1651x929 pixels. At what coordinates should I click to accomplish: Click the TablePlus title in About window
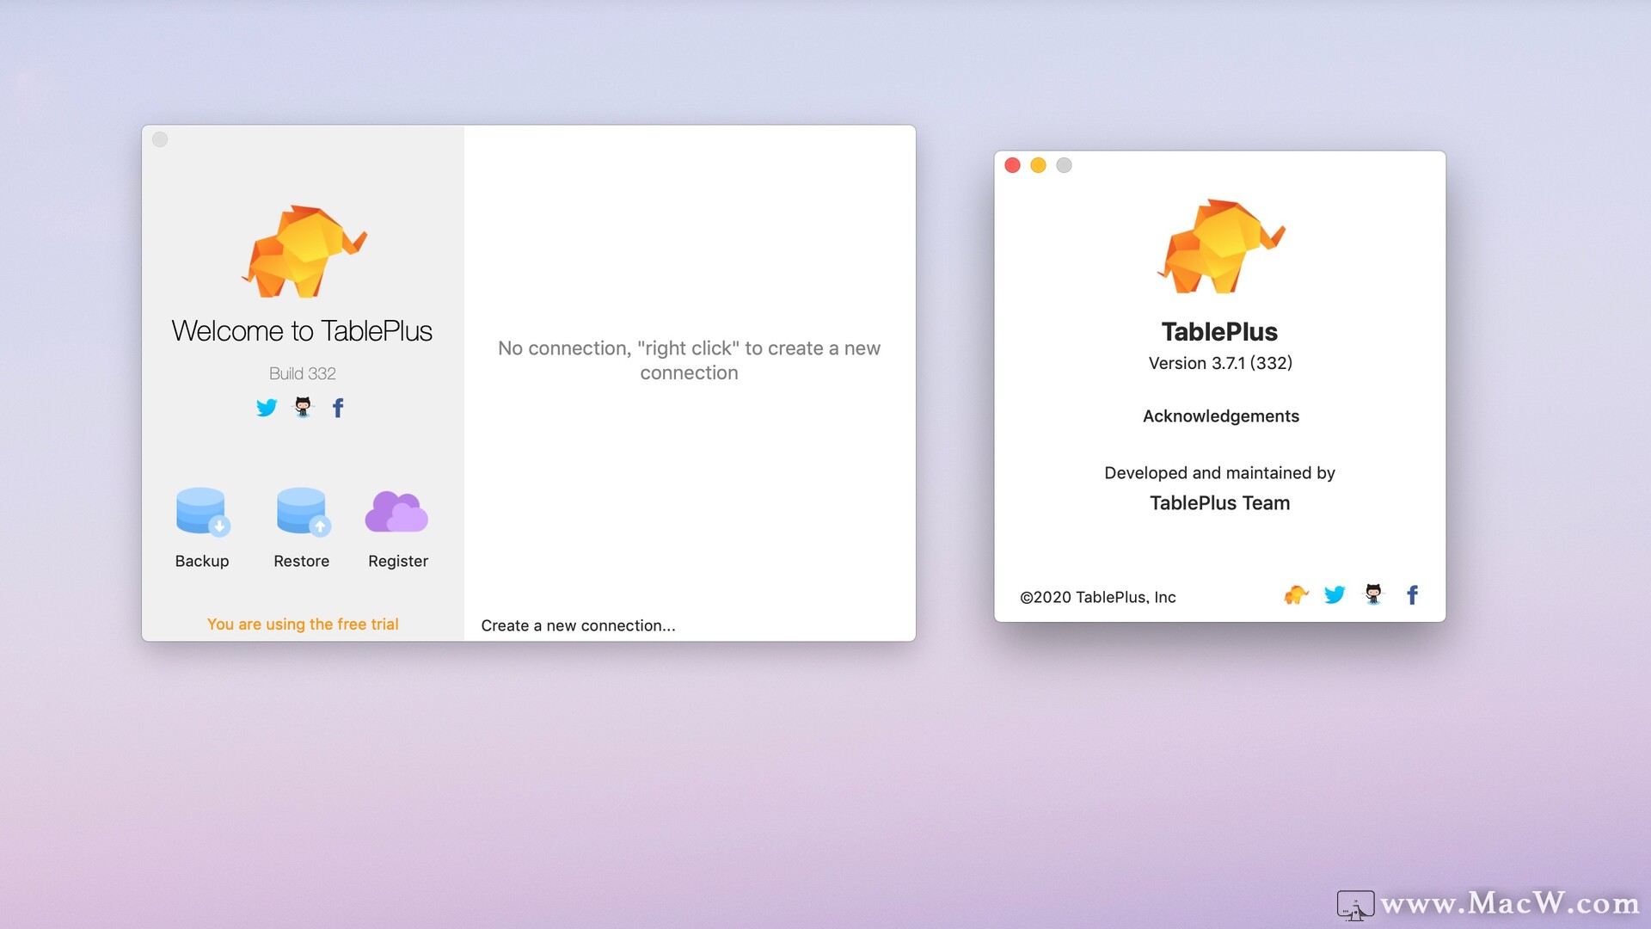click(x=1219, y=331)
